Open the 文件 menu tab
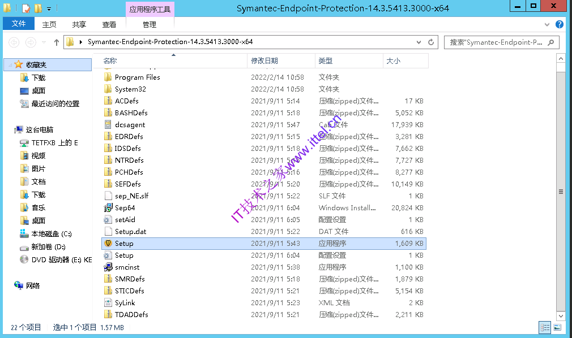 click(19, 24)
